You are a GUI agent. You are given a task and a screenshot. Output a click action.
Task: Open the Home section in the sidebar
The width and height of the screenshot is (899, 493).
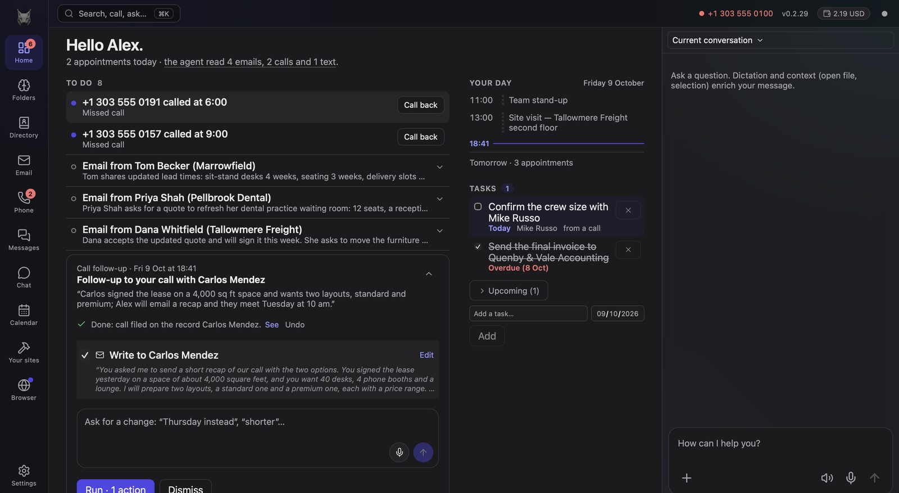point(24,52)
